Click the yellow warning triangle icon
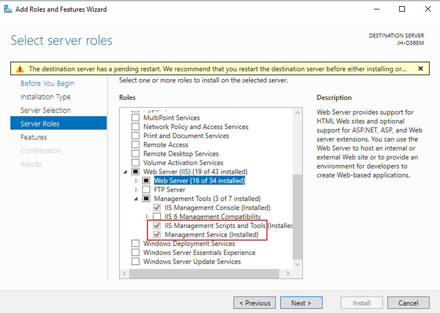Image resolution: width=440 pixels, height=313 pixels. click(20, 69)
